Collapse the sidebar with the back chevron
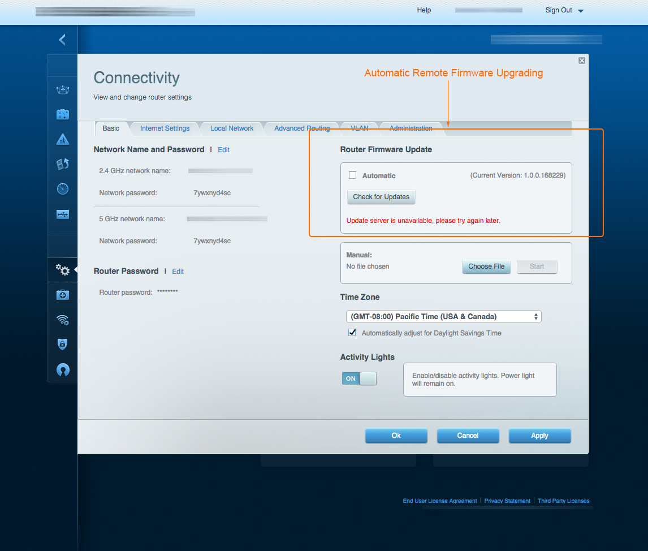Screen dimensions: 648x551 point(62,40)
